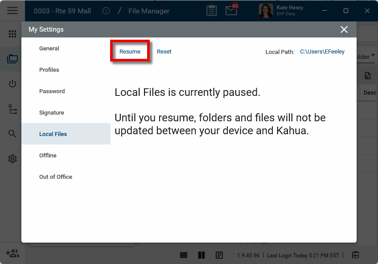
Task: Click the pause icon in status bar
Action: tap(201, 255)
